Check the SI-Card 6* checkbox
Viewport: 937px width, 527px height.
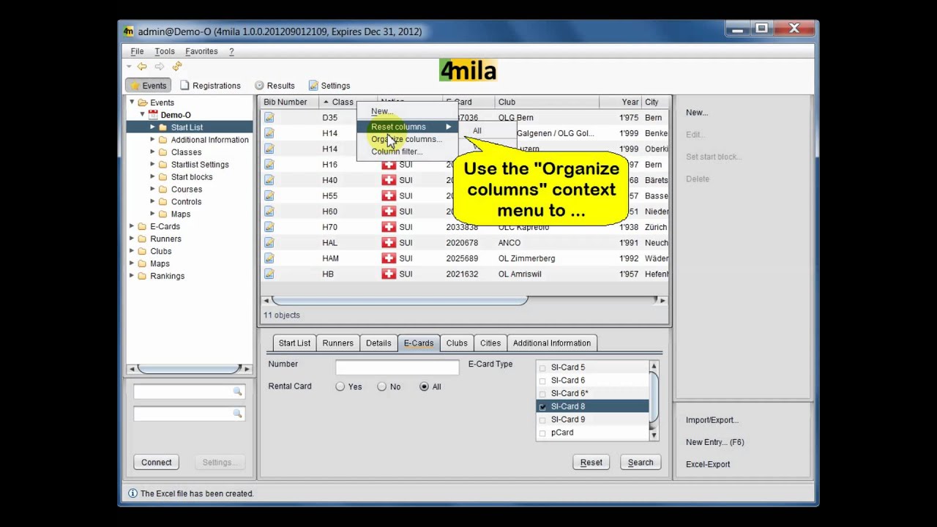click(542, 394)
